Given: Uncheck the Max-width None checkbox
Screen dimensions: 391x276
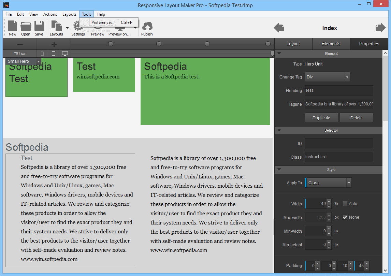Looking at the screenshot, I should pyautogui.click(x=345, y=217).
